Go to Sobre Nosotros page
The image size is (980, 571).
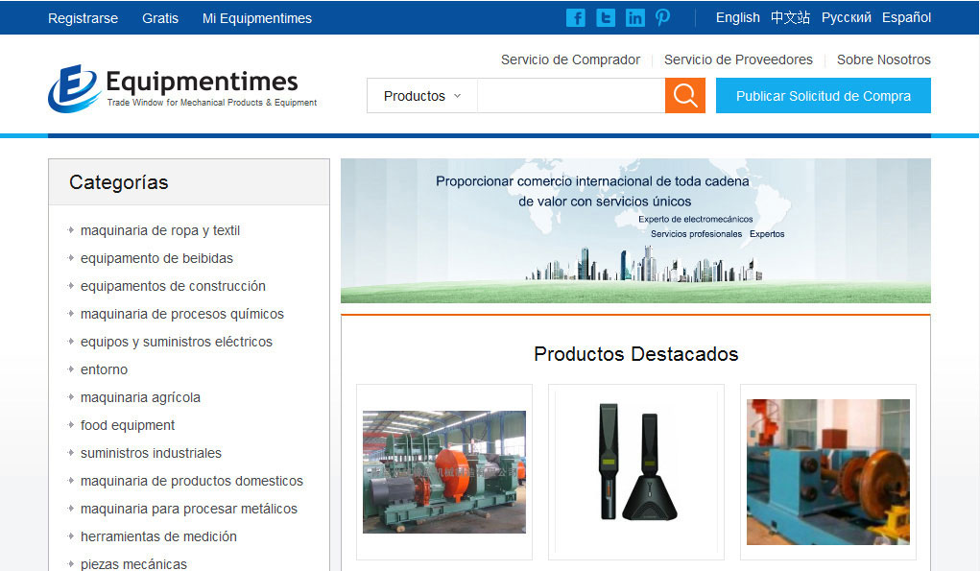[883, 59]
